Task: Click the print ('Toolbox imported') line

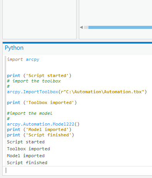Action: point(42,102)
